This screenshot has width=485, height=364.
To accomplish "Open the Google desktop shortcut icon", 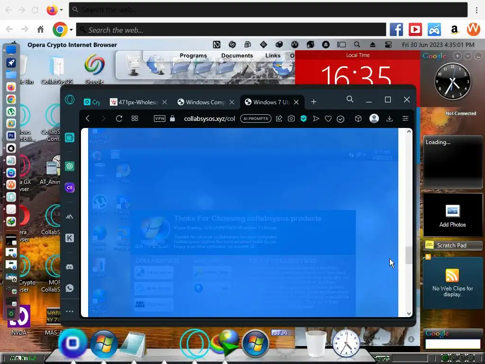I will click(94, 69).
